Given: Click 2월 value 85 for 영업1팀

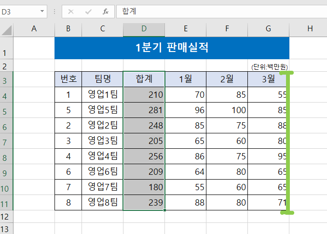Looking at the screenshot, I should [x=227, y=94].
